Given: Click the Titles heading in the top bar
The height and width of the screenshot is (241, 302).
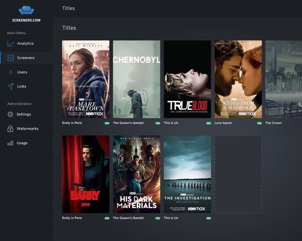Looking at the screenshot, I should point(69,8).
